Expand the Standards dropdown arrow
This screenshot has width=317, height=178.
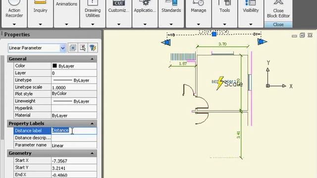pyautogui.click(x=171, y=24)
